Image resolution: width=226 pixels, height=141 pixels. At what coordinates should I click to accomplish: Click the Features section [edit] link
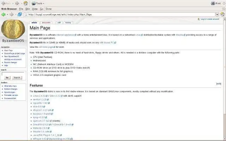pyautogui.click(x=219, y=84)
